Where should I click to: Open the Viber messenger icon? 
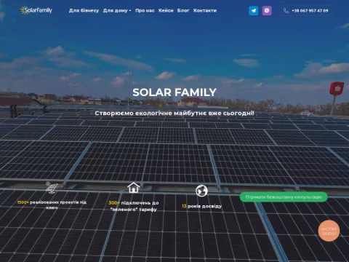coord(267,11)
